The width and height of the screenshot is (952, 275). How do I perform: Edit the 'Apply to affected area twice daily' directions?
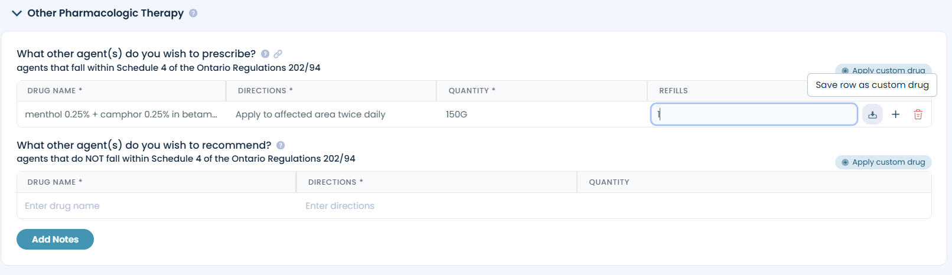point(331,114)
